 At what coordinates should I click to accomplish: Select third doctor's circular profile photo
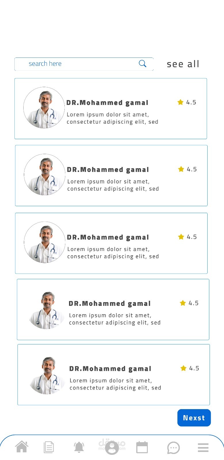tap(45, 242)
